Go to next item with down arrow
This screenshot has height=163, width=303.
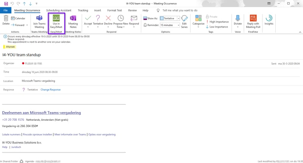click(30, 3)
